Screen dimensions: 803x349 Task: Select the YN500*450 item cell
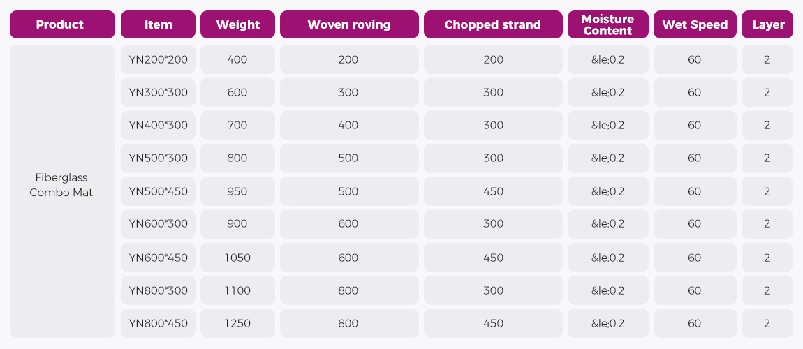click(x=159, y=191)
